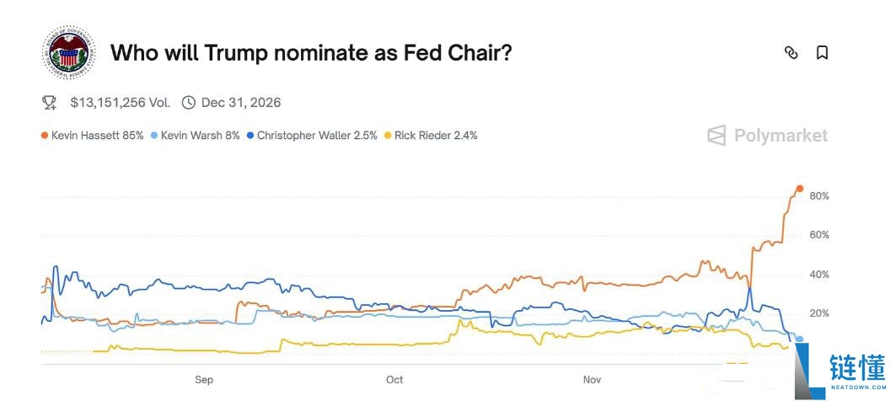
Task: Toggle the Rick Rieder 2.4% legend label
Action: 436,135
